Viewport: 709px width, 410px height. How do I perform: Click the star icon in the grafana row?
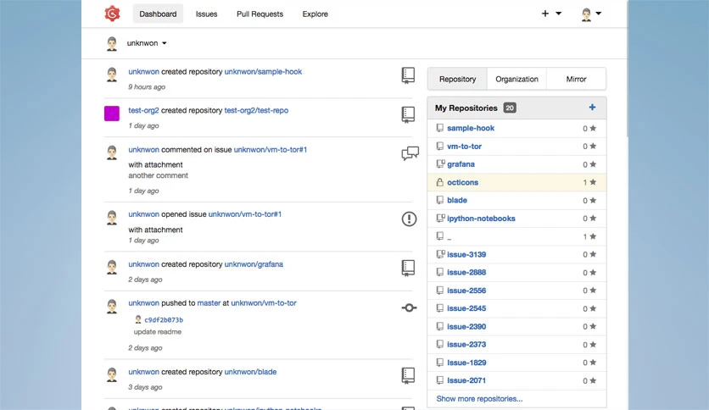pos(593,164)
